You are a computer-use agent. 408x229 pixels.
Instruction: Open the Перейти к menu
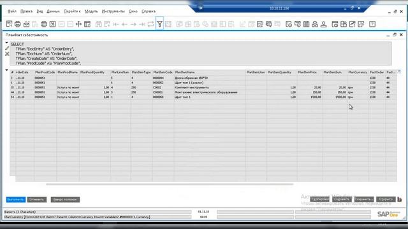72,11
